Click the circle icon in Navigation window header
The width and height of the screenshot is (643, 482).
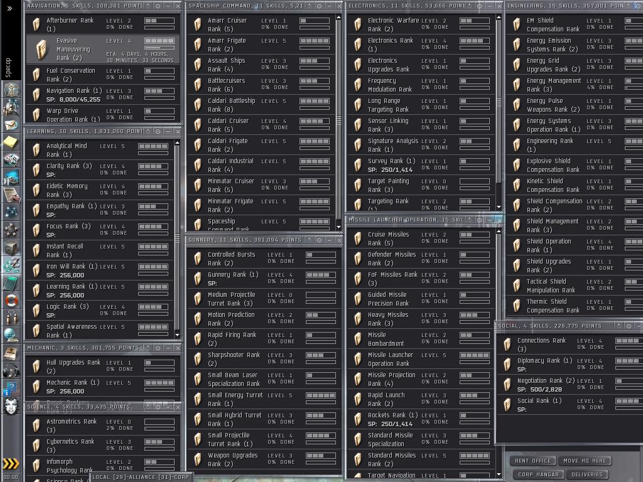pyautogui.click(x=158, y=6)
